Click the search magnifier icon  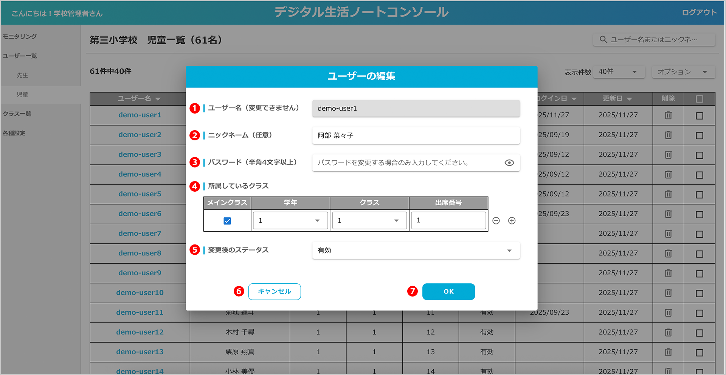tap(603, 40)
